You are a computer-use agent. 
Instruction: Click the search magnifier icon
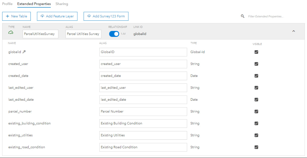click(243, 16)
